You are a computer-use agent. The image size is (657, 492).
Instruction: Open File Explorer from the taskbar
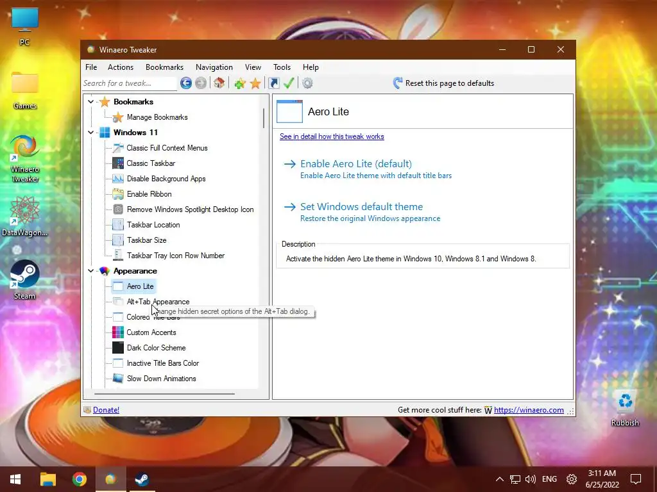coord(47,479)
